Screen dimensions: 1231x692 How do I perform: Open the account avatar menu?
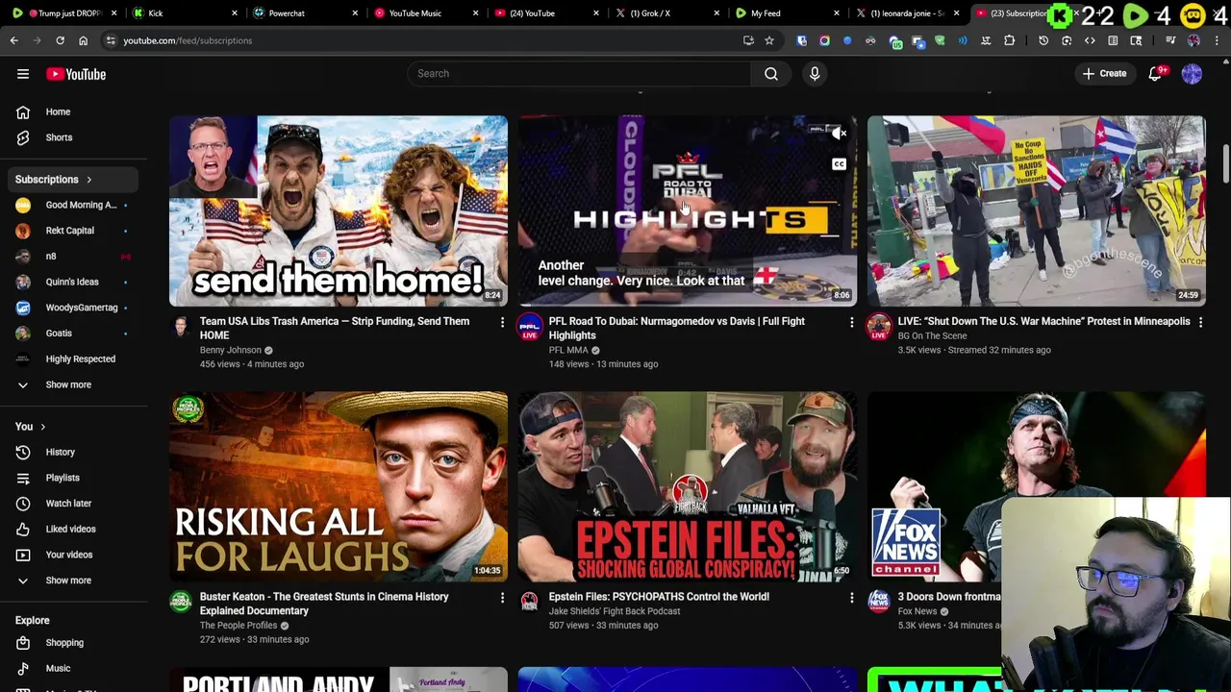point(1192,74)
